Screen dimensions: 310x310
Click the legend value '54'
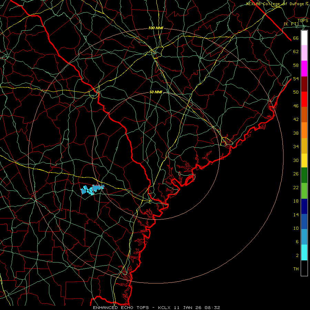[x=296, y=79]
